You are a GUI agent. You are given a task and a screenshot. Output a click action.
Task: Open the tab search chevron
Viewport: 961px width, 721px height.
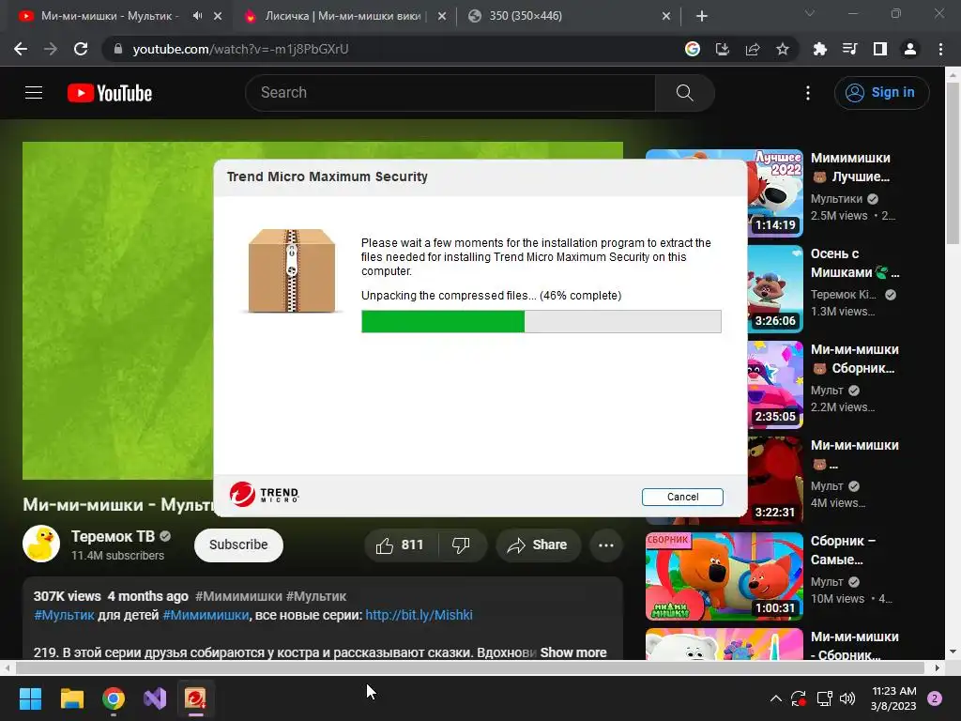tap(810, 13)
